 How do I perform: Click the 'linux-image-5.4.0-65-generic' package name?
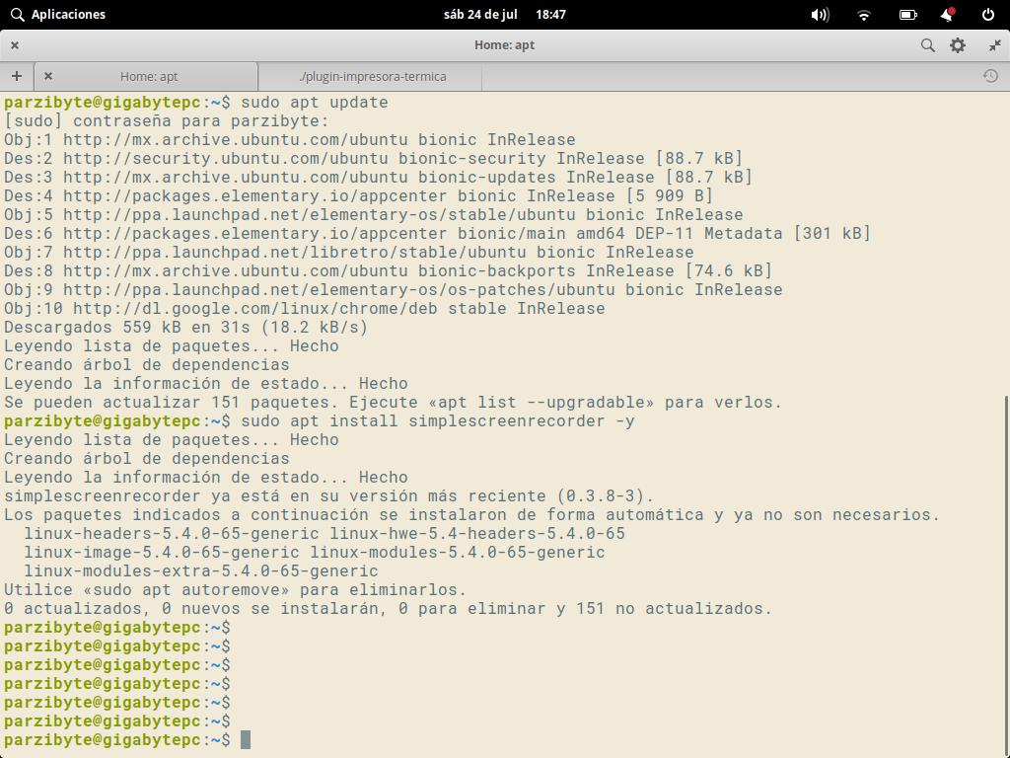(x=162, y=552)
